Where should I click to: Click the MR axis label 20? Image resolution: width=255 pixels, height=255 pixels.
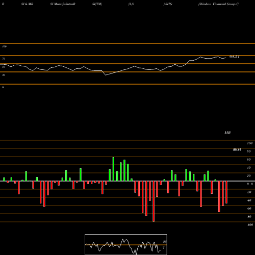click(x=249, y=176)
